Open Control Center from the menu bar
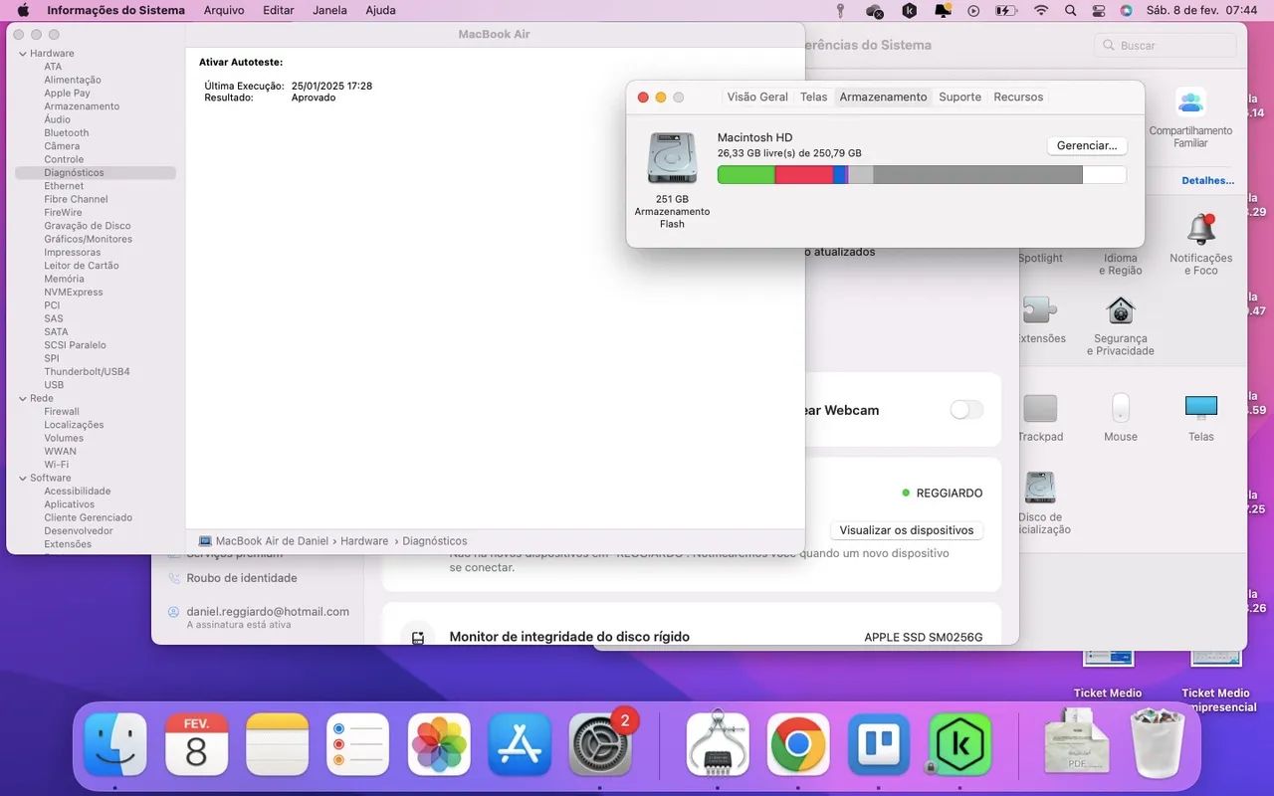The image size is (1274, 796). 1099,10
